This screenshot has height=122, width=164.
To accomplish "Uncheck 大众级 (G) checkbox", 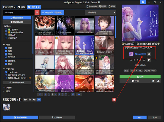I will (6, 72).
